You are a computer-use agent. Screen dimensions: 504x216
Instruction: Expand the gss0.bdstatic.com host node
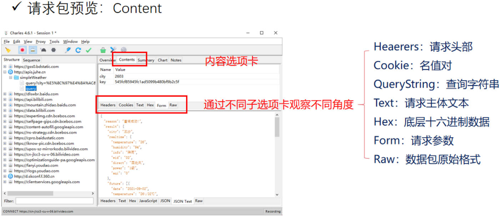coord(5,67)
